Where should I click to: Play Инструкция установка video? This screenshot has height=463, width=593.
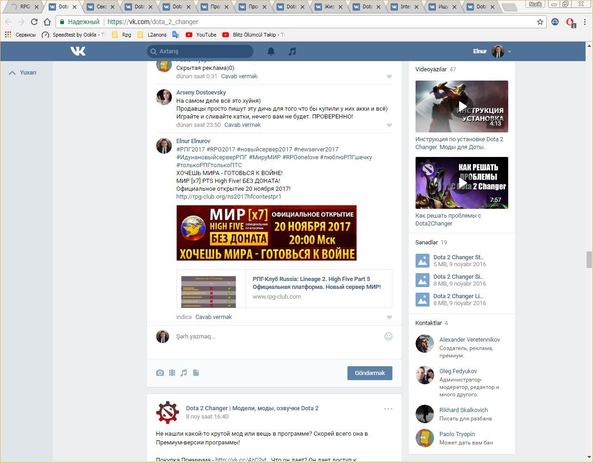point(462,106)
